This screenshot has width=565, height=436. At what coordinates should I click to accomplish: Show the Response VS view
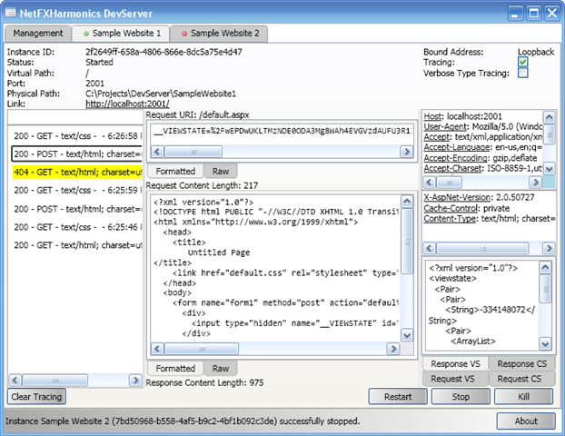[x=455, y=364]
